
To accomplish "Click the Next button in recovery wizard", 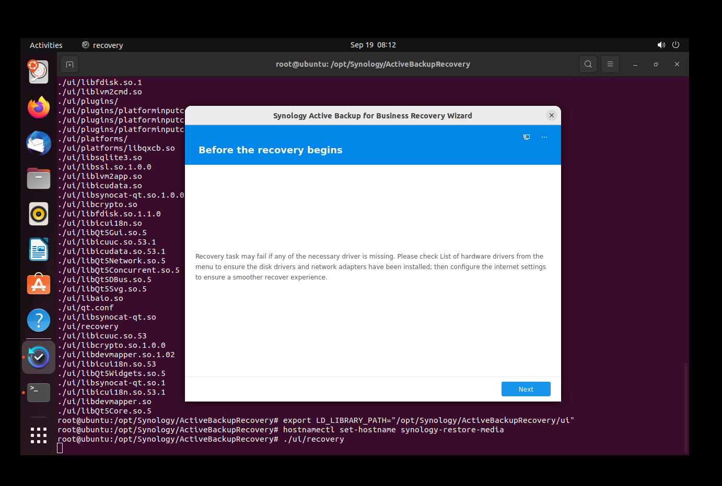I will click(526, 389).
